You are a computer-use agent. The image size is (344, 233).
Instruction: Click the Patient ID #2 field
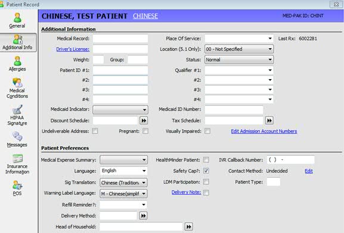point(120,80)
